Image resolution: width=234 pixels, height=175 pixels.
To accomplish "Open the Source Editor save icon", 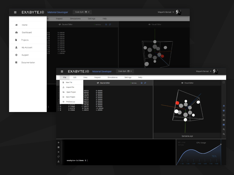I will [142, 83].
